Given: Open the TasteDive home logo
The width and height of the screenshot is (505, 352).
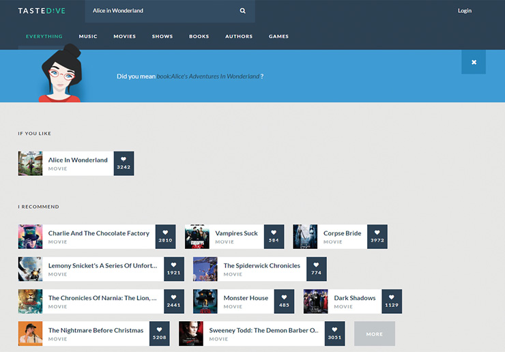Looking at the screenshot, I should (x=42, y=11).
